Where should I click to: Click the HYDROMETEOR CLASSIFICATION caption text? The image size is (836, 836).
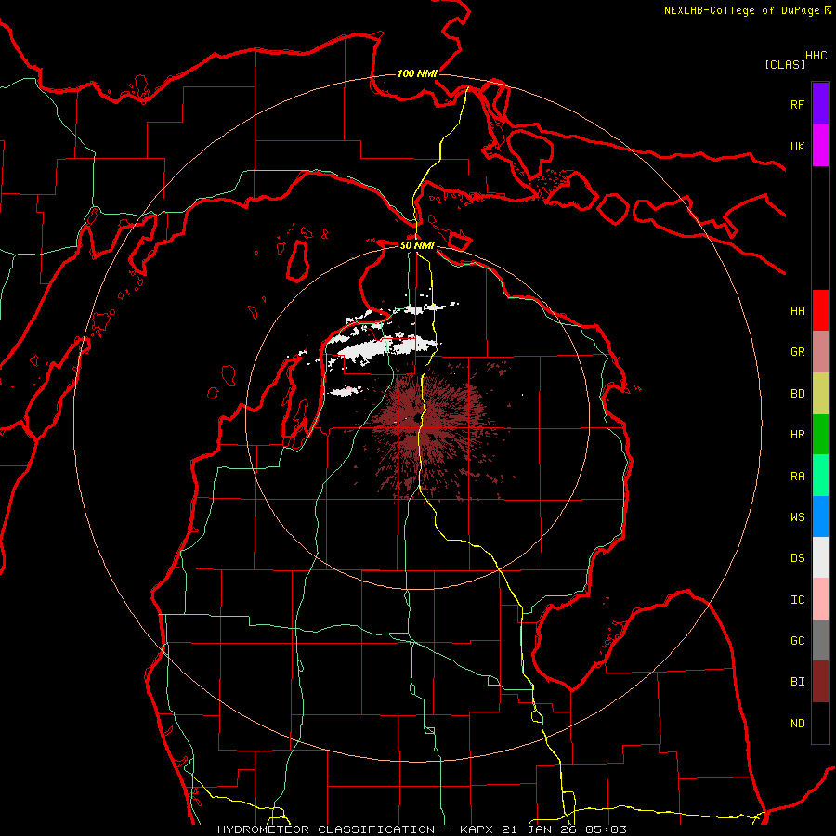326,829
